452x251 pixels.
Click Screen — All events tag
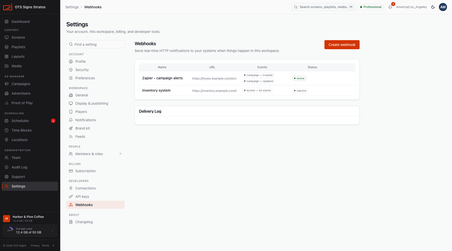(257, 90)
